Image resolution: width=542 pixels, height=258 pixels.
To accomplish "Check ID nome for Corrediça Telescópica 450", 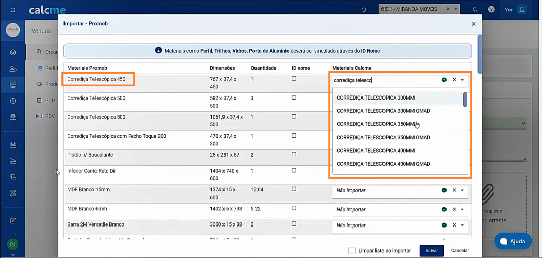I will (x=294, y=79).
